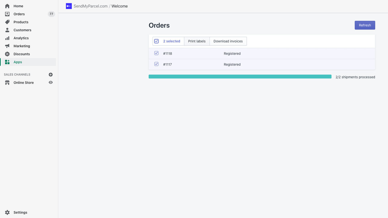The height and width of the screenshot is (218, 388).
Task: Click the Welcome breadcrumb text
Action: pos(119,6)
